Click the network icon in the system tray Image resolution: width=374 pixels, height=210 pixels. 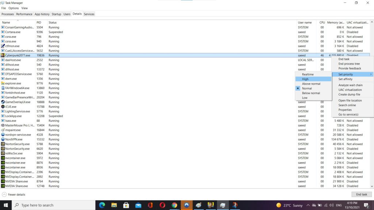tap(325, 205)
